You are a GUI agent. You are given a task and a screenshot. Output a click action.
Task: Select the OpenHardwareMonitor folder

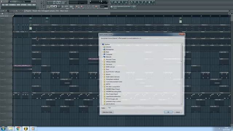[113, 96]
